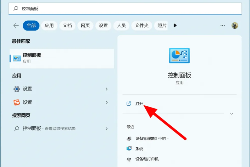Click the 搜狗 设置 app icon

pos(17,102)
